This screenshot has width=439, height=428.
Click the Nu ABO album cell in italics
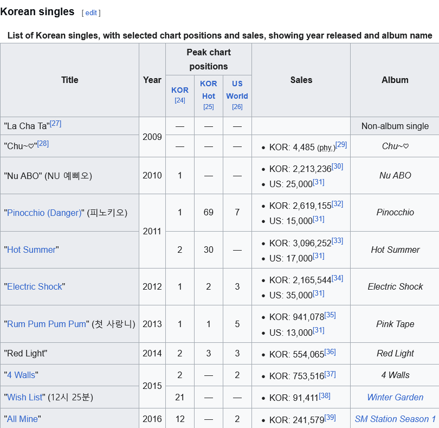pyautogui.click(x=395, y=175)
